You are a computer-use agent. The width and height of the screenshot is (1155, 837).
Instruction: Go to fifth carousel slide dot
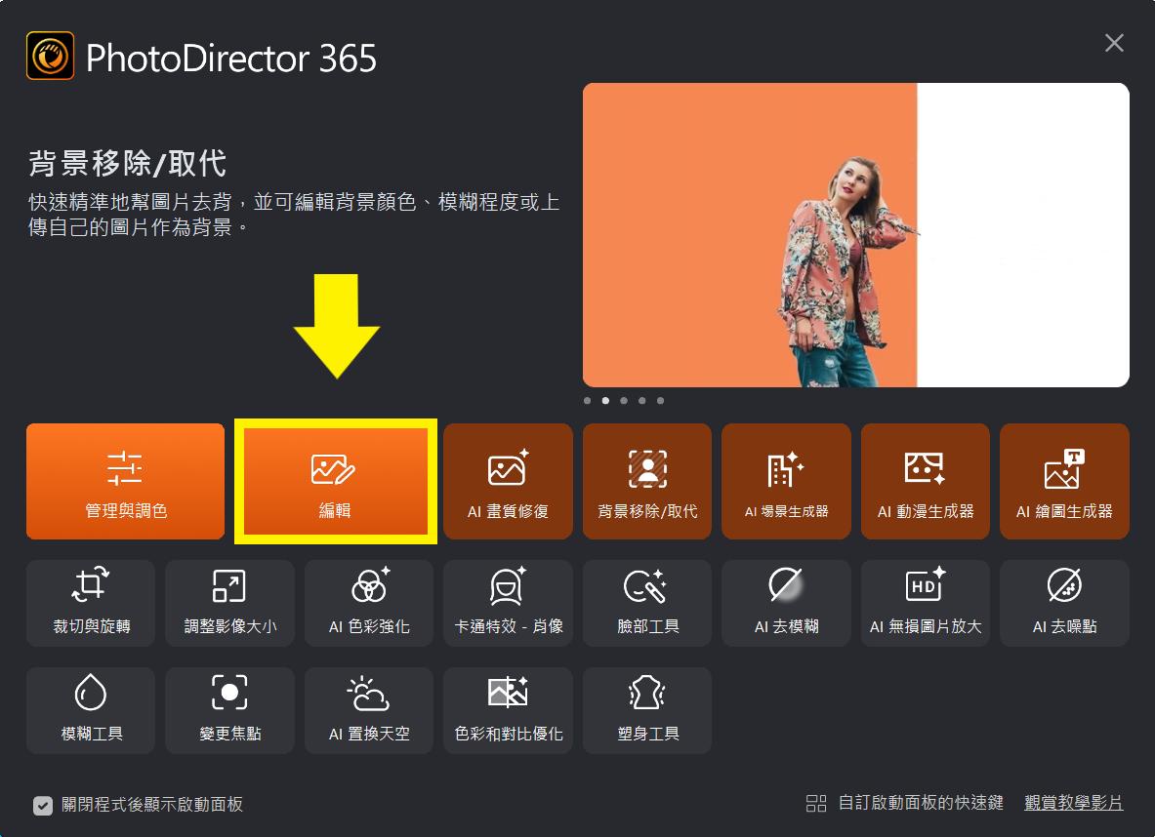(x=661, y=401)
